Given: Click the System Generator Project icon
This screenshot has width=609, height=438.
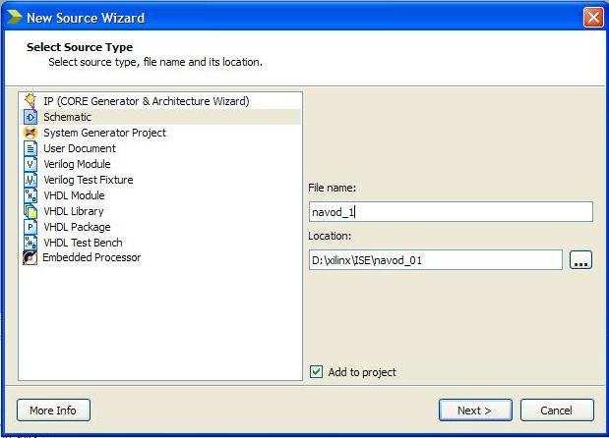Looking at the screenshot, I should coord(30,133).
